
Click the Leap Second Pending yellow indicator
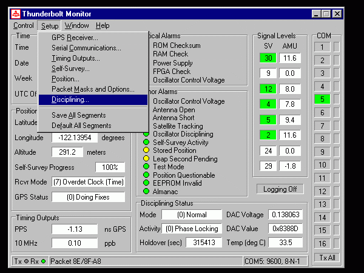146,158
